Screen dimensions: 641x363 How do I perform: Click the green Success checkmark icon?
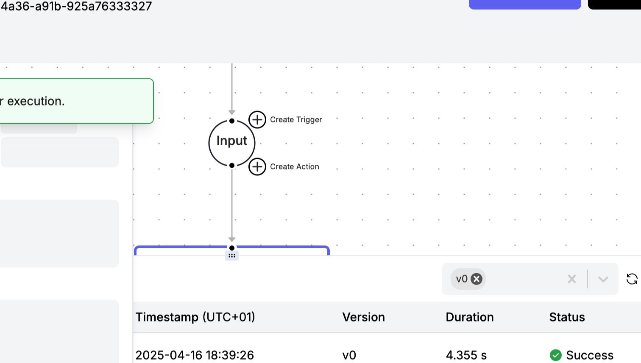tap(555, 355)
